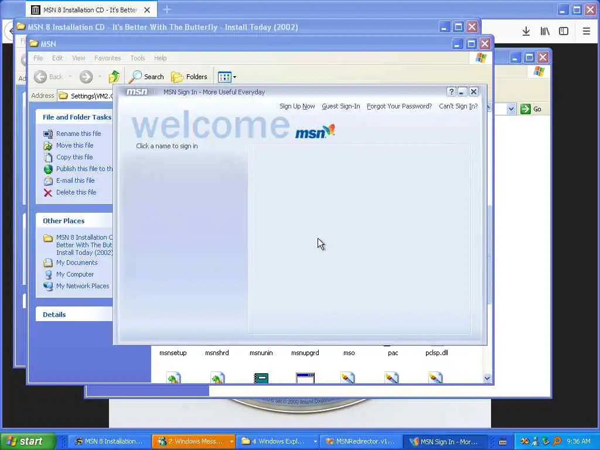Select the pac file

(393, 353)
